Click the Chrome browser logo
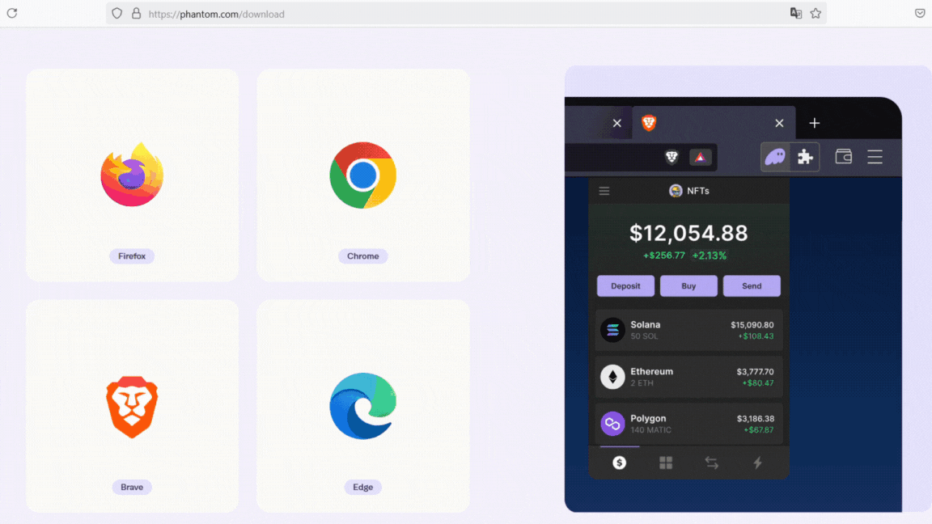The height and width of the screenshot is (524, 932). click(363, 175)
